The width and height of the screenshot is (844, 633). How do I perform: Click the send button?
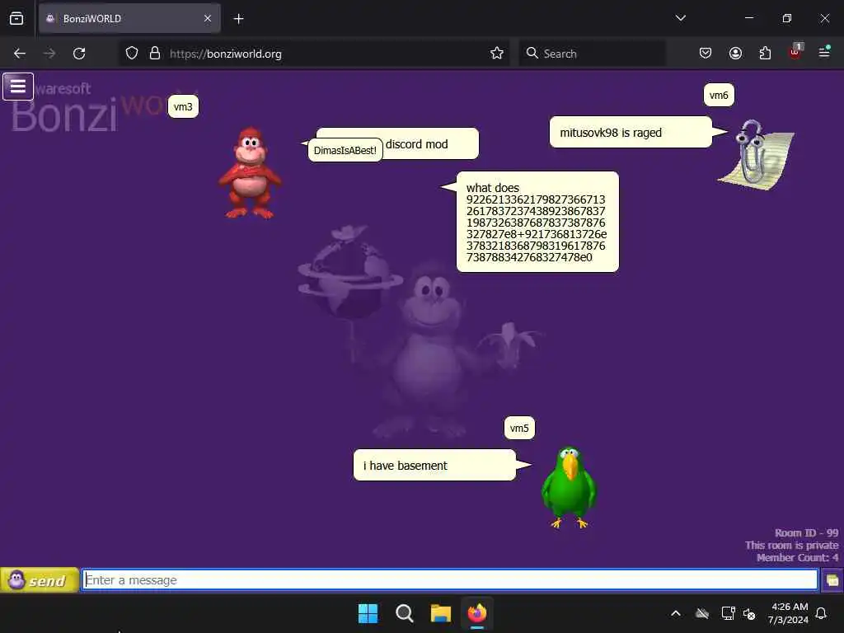40,580
